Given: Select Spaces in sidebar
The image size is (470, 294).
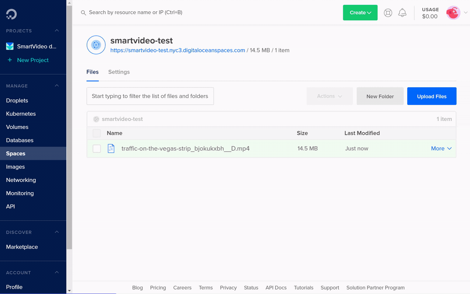Looking at the screenshot, I should point(33,153).
